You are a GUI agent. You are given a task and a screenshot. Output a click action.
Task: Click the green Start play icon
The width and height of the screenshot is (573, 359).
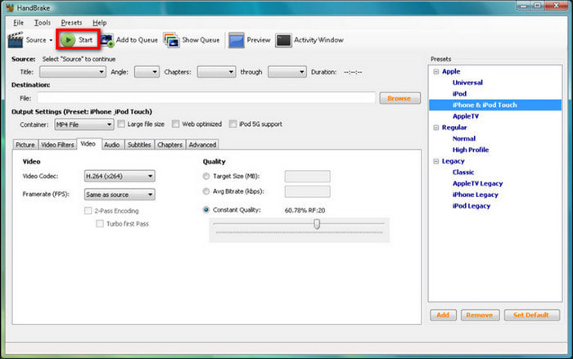click(x=68, y=40)
